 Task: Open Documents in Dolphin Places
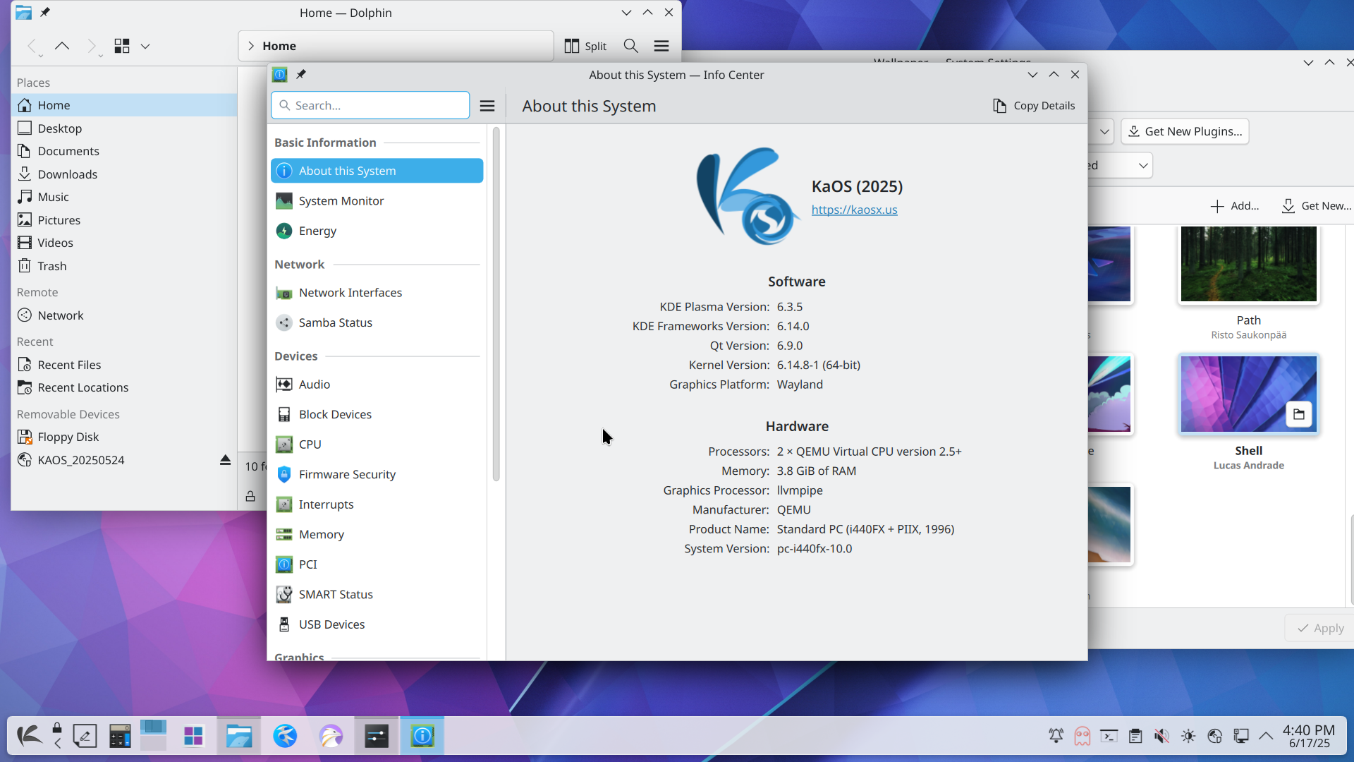pos(124,151)
